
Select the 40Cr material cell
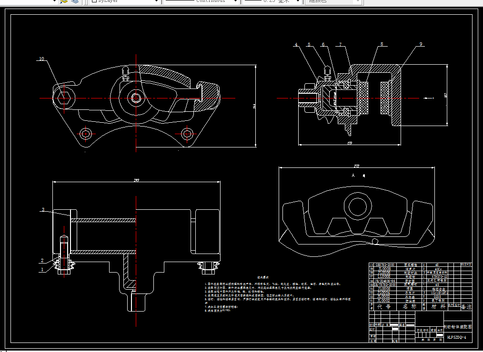tap(437, 269)
